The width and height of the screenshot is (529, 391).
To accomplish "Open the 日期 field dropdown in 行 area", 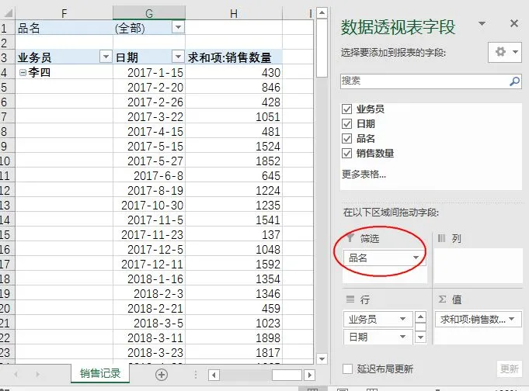I will 402,337.
